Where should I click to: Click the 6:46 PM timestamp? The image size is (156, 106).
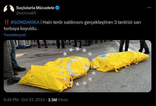[11, 100]
